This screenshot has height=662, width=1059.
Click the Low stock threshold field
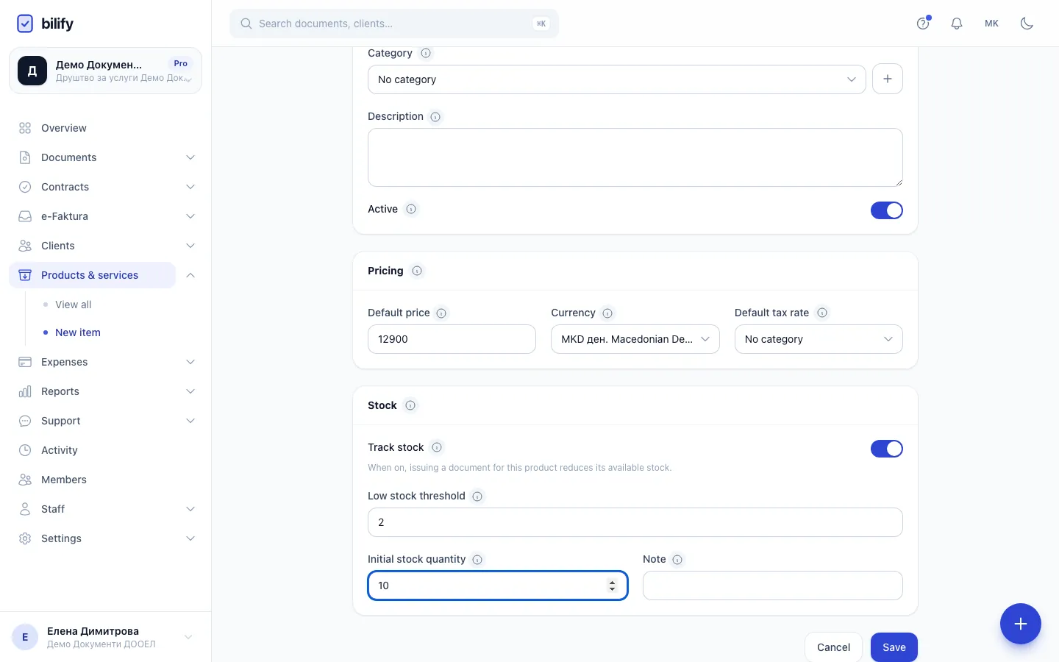pos(635,522)
